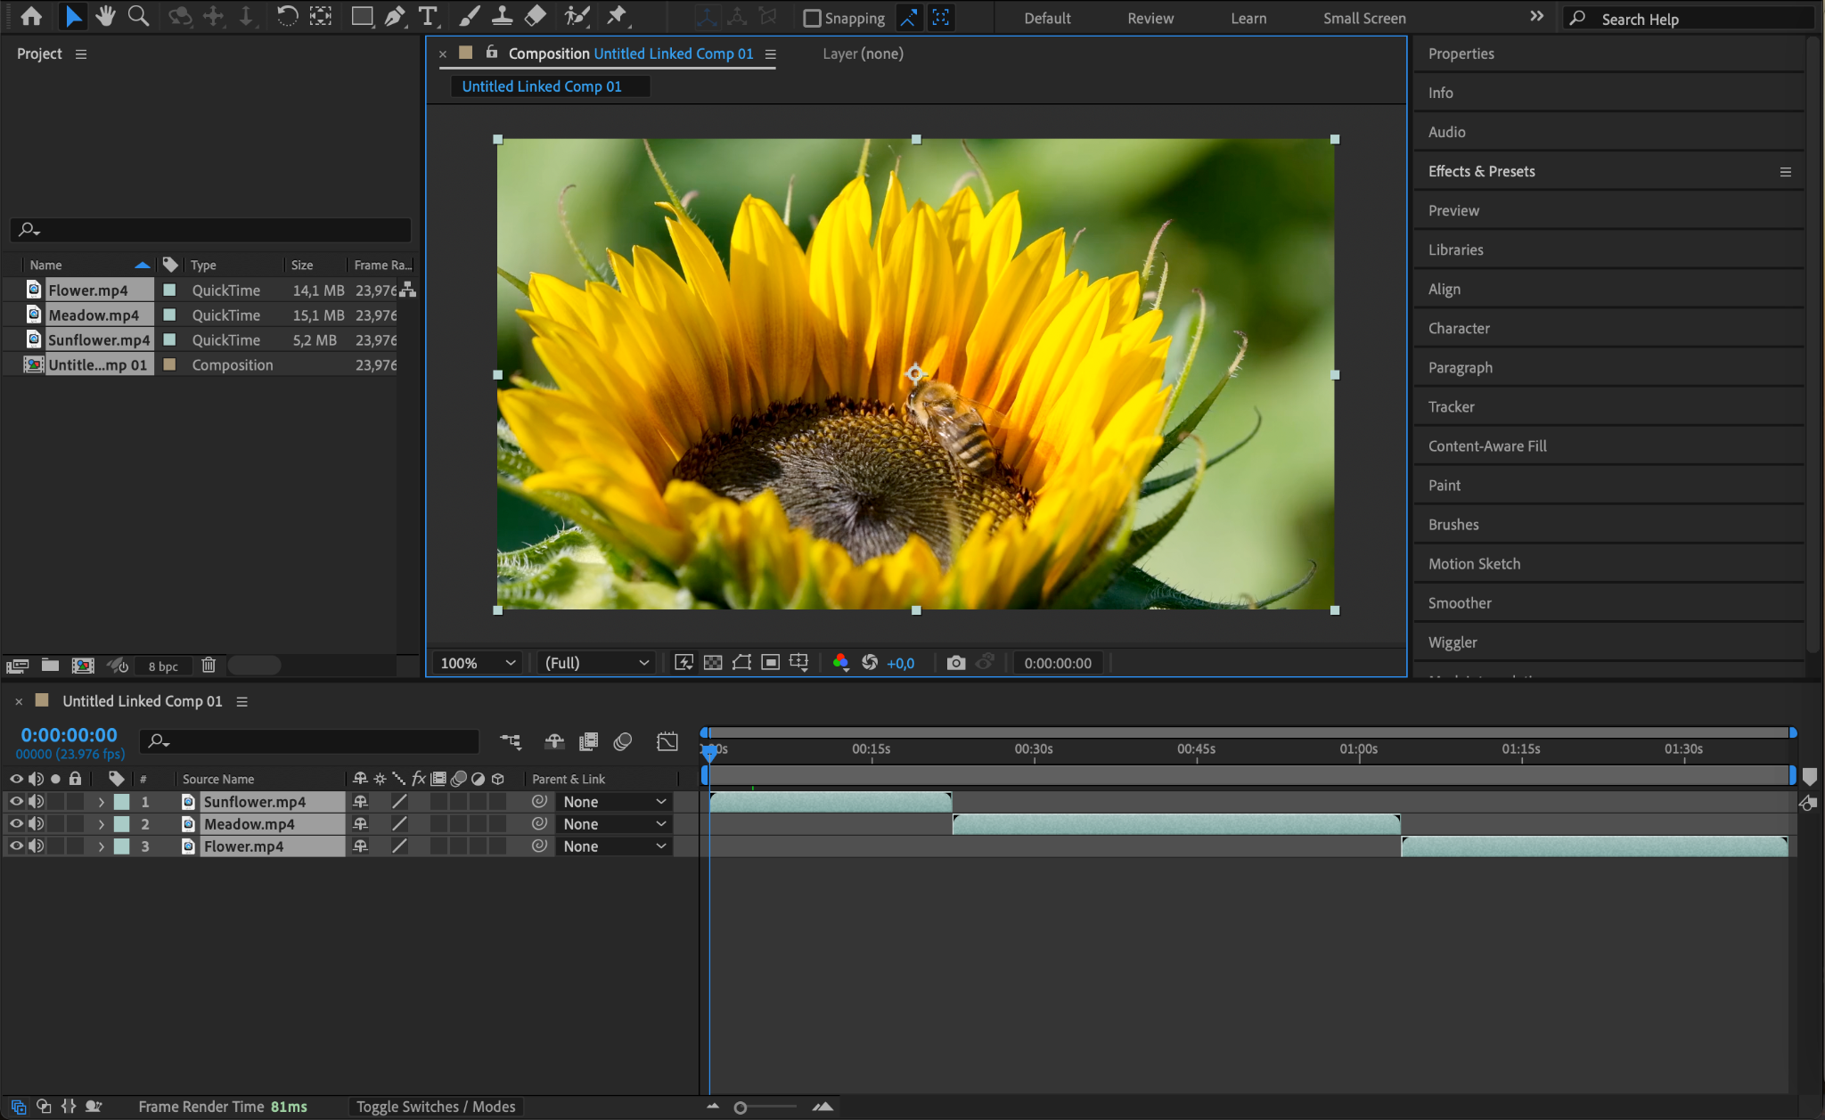The height and width of the screenshot is (1120, 1825).
Task: Hide the Sunflower.mp4 layer video
Action: (x=16, y=801)
